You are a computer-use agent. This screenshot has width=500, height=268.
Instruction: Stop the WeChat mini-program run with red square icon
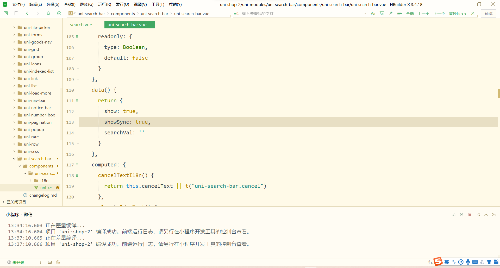(x=470, y=214)
